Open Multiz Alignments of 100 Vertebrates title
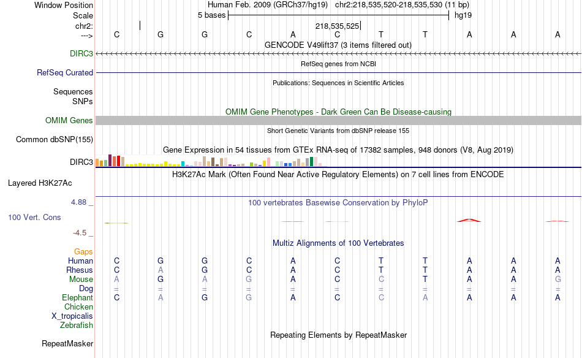The height and width of the screenshot is (358, 582). 338,243
